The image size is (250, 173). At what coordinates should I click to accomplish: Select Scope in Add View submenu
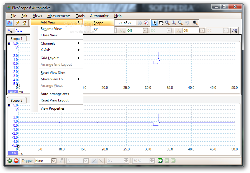[99, 23]
